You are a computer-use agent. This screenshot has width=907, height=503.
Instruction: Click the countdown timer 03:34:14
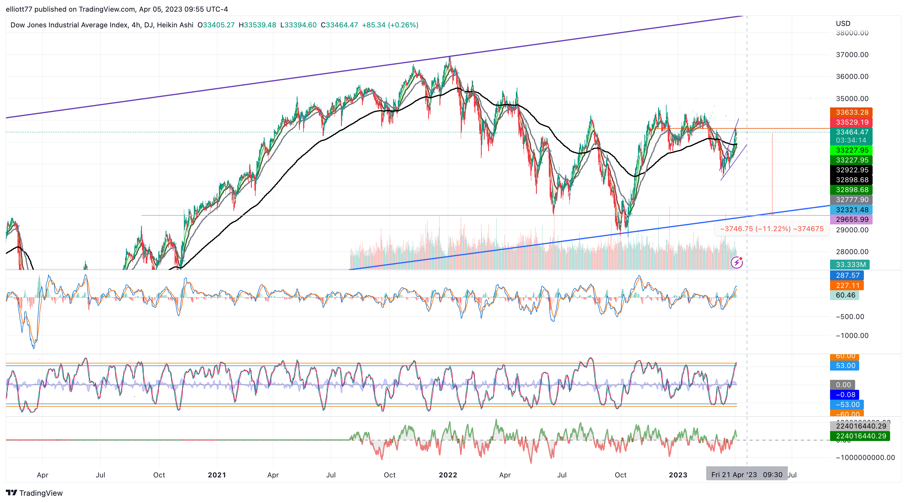click(851, 140)
